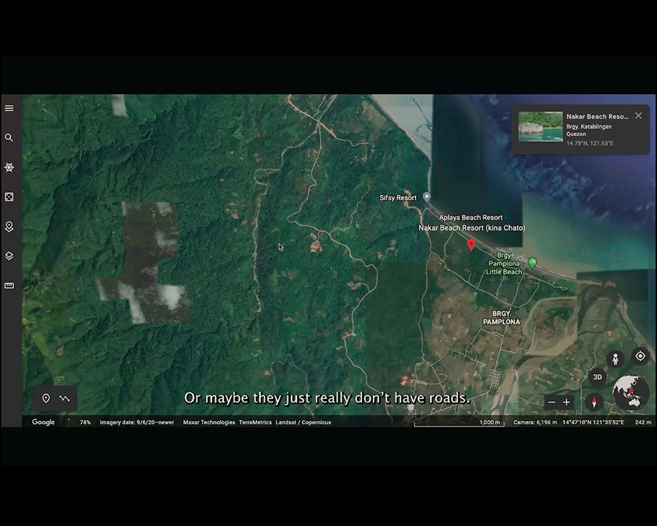Toggle the 3D view button
This screenshot has width=657, height=526.
tap(597, 377)
